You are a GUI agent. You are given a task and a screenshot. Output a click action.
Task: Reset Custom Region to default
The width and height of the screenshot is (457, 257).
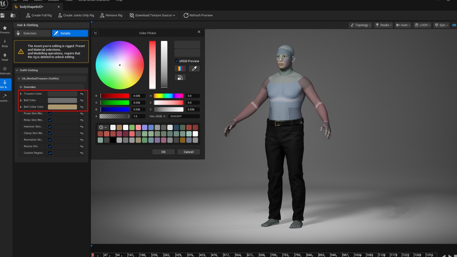pos(82,153)
